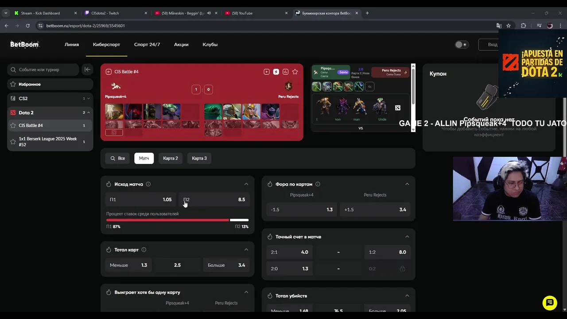
Task: Click the Peru Rejects team logo
Action: pyautogui.click(x=288, y=86)
